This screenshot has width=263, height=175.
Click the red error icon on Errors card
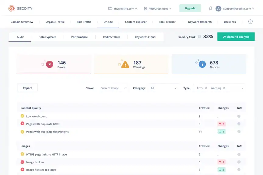(x=50, y=64)
